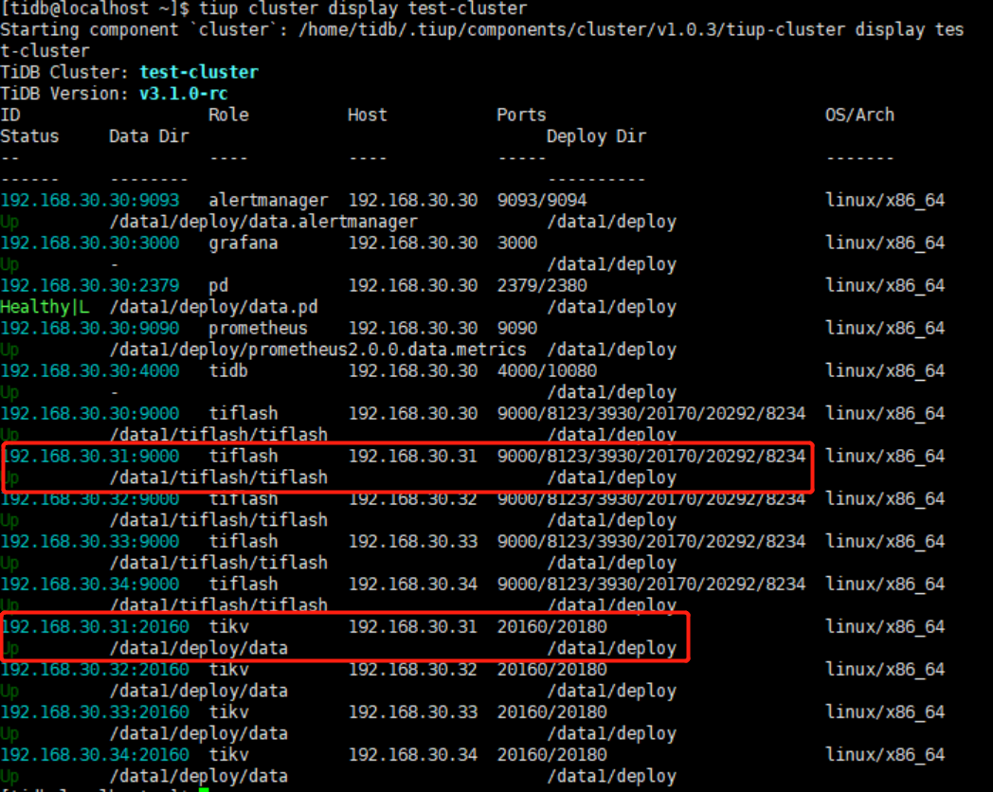Viewport: 993px width, 792px height.
Task: Click tiflash ports in 192.168.30.31:9000 row
Action: 651,456
